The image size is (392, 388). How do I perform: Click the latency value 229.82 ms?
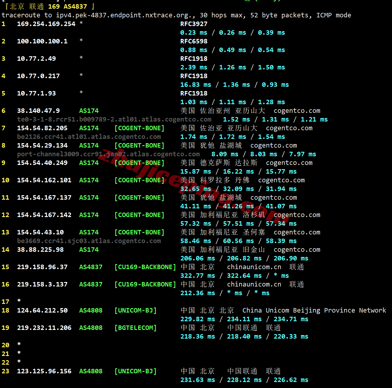tap(198, 319)
